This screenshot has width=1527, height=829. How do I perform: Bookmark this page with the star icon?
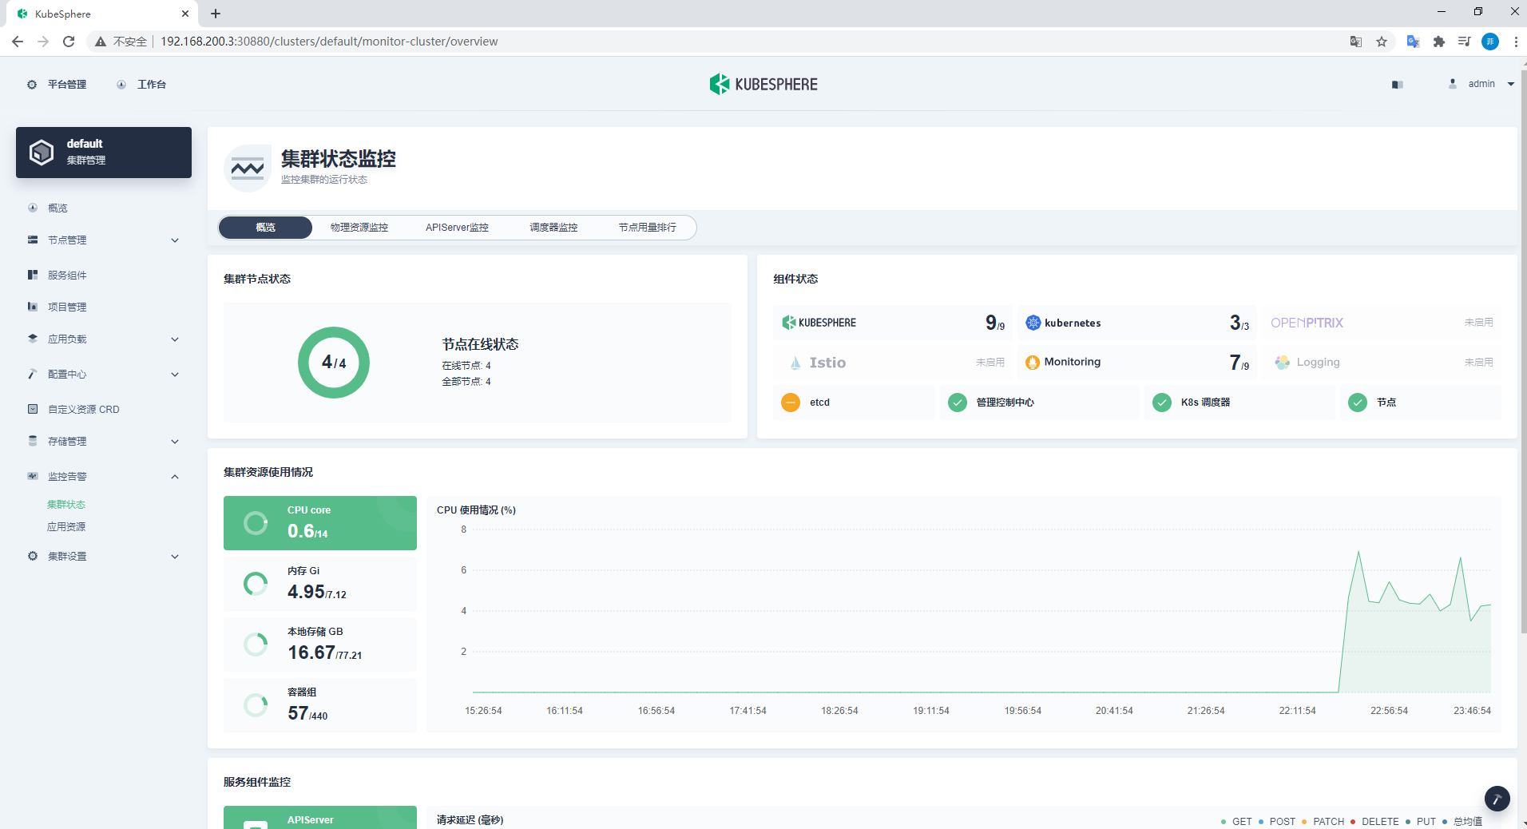(x=1382, y=42)
